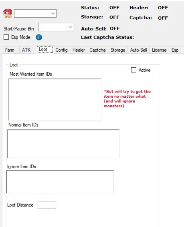Image resolution: width=184 pixels, height=227 pixels.
Task: Go to the Healer tab
Action: pos(79,50)
